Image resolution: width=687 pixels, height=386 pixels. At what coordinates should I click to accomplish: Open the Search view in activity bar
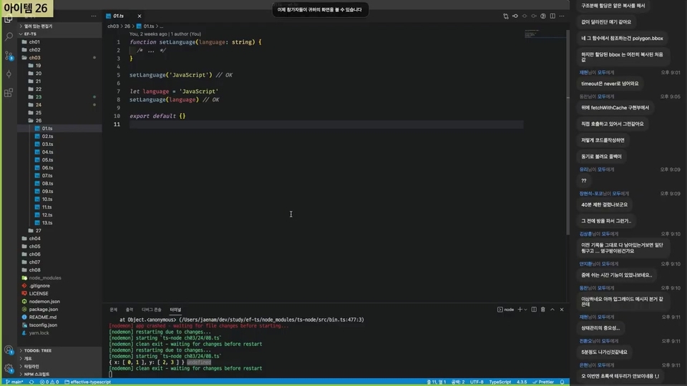(x=9, y=36)
